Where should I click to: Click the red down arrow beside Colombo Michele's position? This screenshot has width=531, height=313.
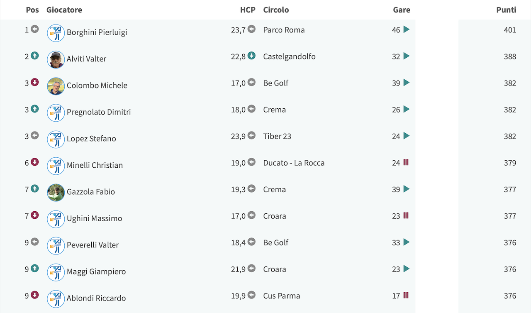click(35, 82)
